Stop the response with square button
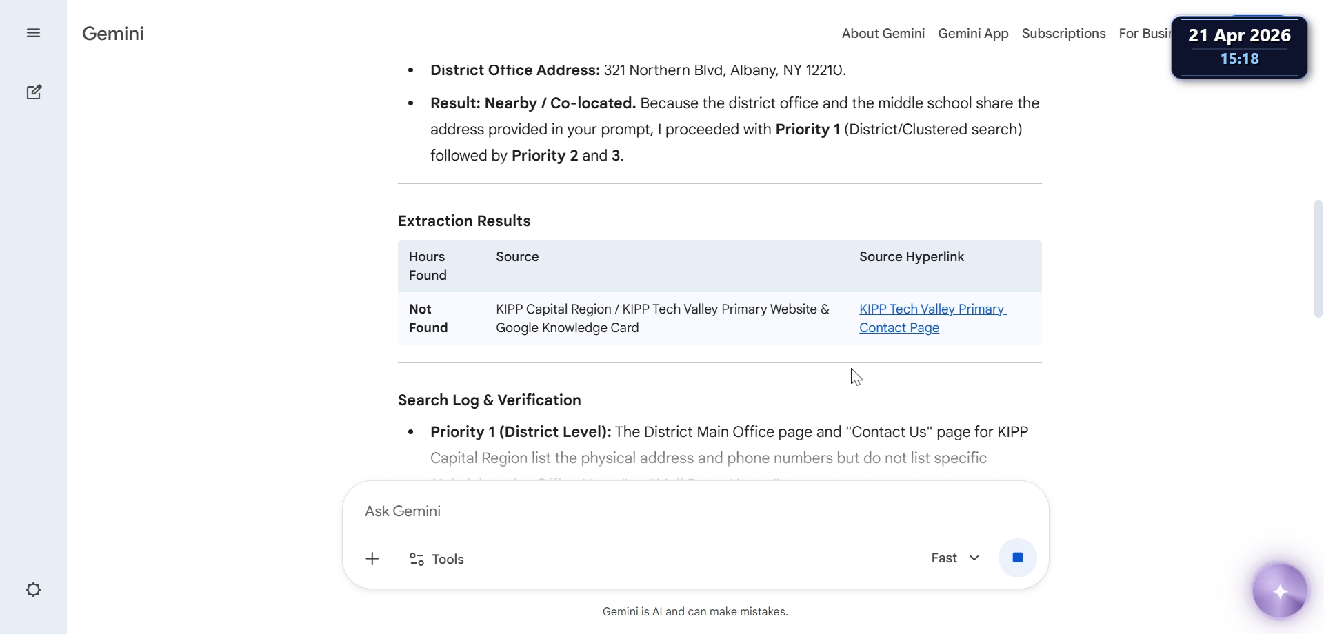The image size is (1324, 634). [1017, 558]
